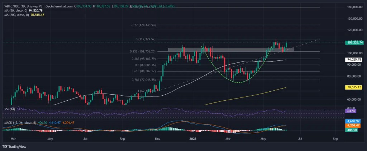Viewport: 367px width, 151px height.
Task: Click the yellow 70,515.12 MA price tag
Action: [353, 87]
